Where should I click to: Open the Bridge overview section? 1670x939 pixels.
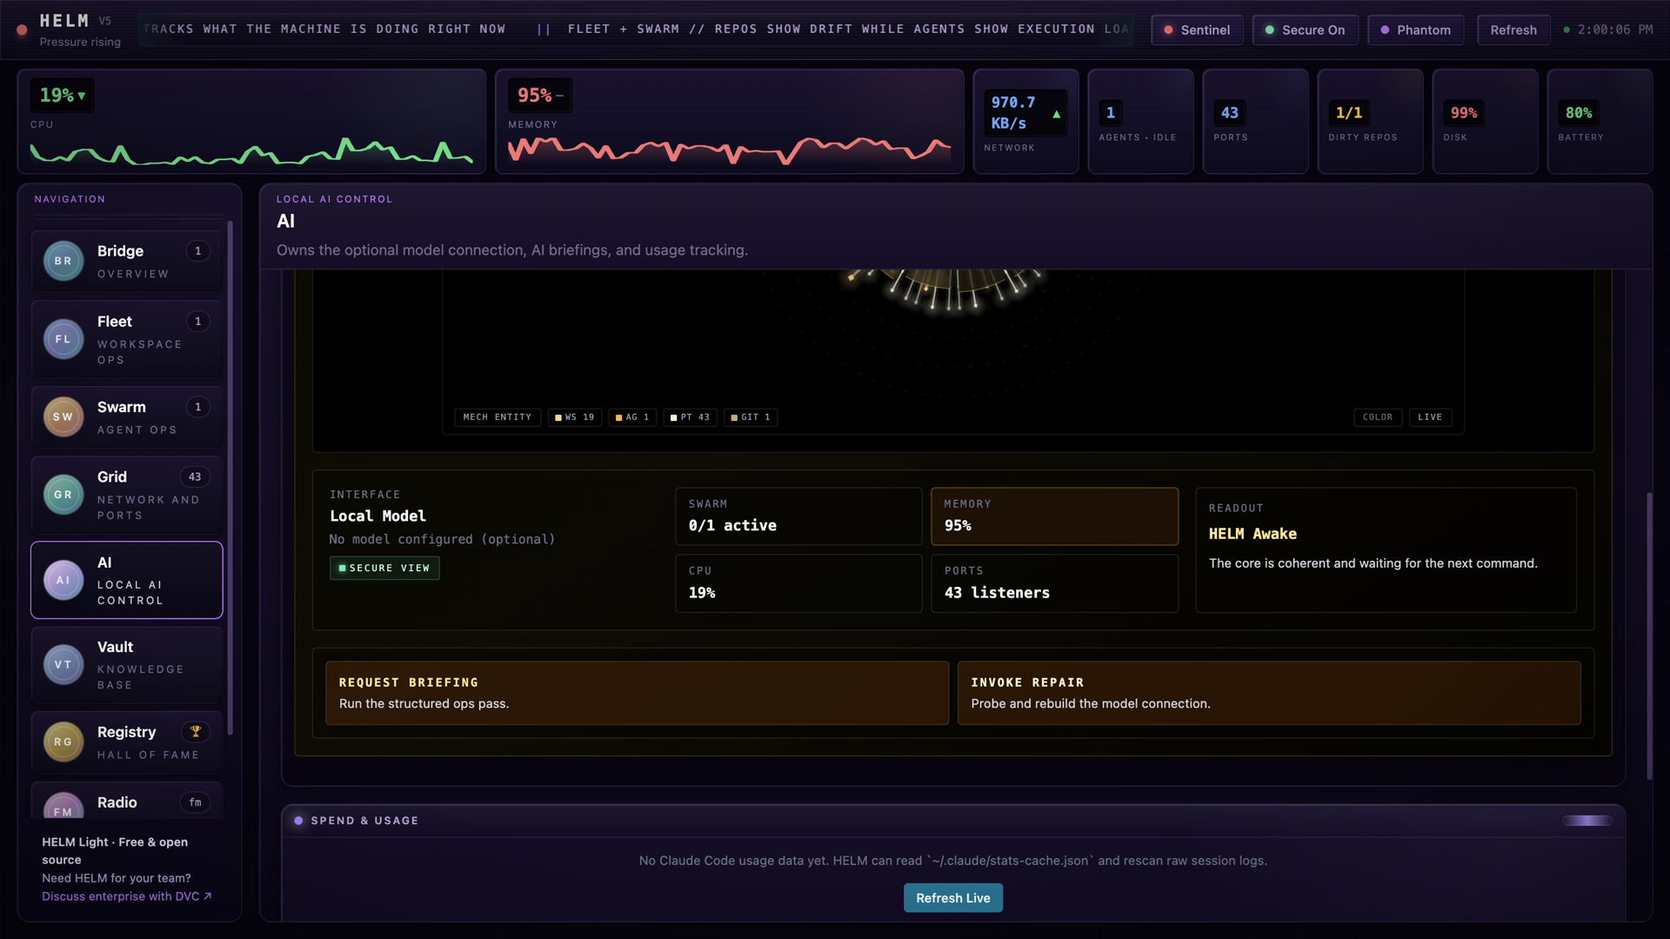[x=127, y=261]
